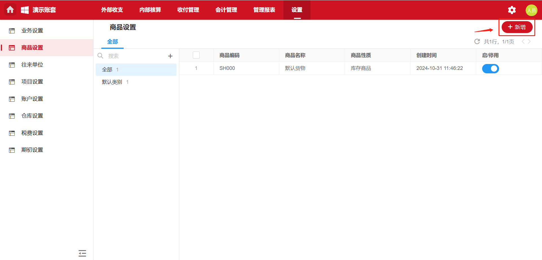Switch to the 全部 tab
This screenshot has height=260, width=542.
[112, 42]
